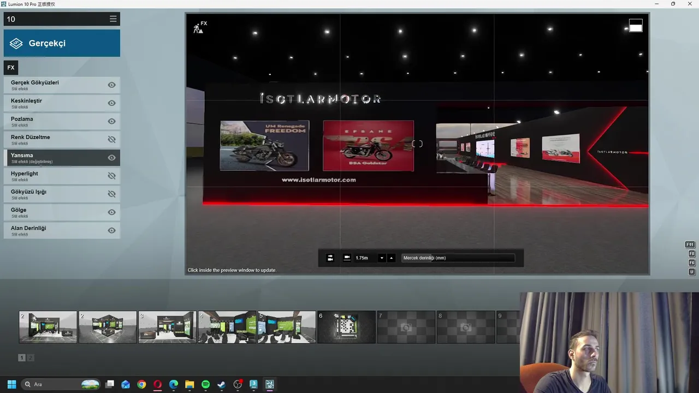Select the Renk Düzeltme effect row
Viewport: 699px width, 393px height.
click(x=62, y=140)
